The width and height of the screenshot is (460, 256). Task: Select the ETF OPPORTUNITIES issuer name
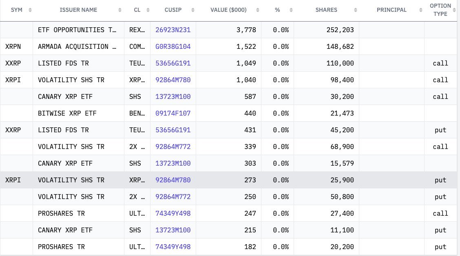click(77, 30)
